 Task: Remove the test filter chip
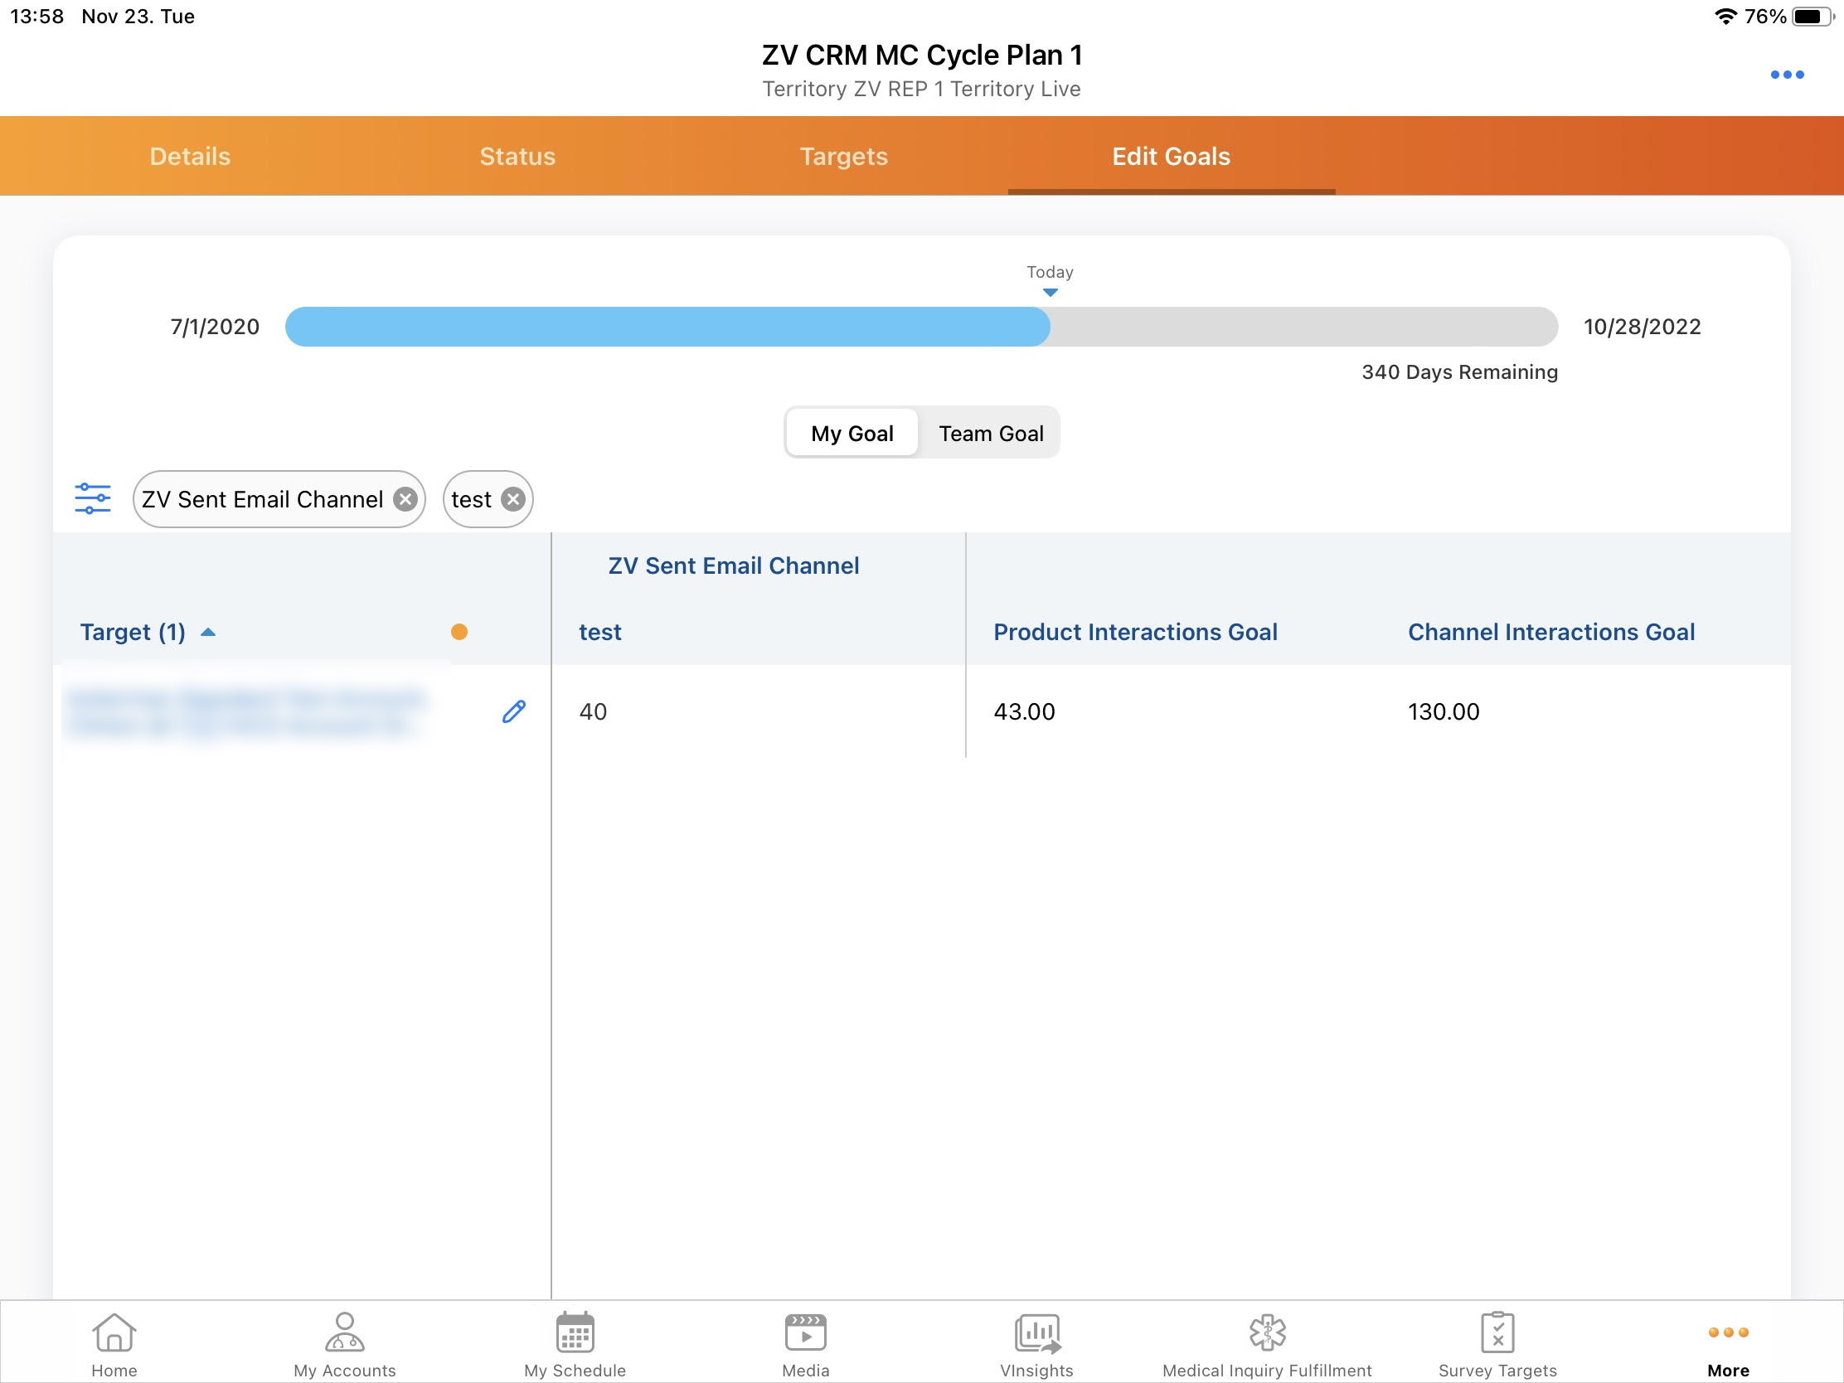[513, 499]
